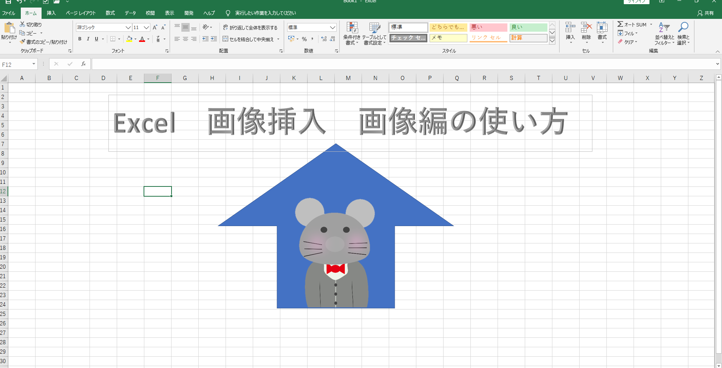This screenshot has height=368, width=722.
Task: Click the Insert Function fx icon
Action: (x=83, y=64)
